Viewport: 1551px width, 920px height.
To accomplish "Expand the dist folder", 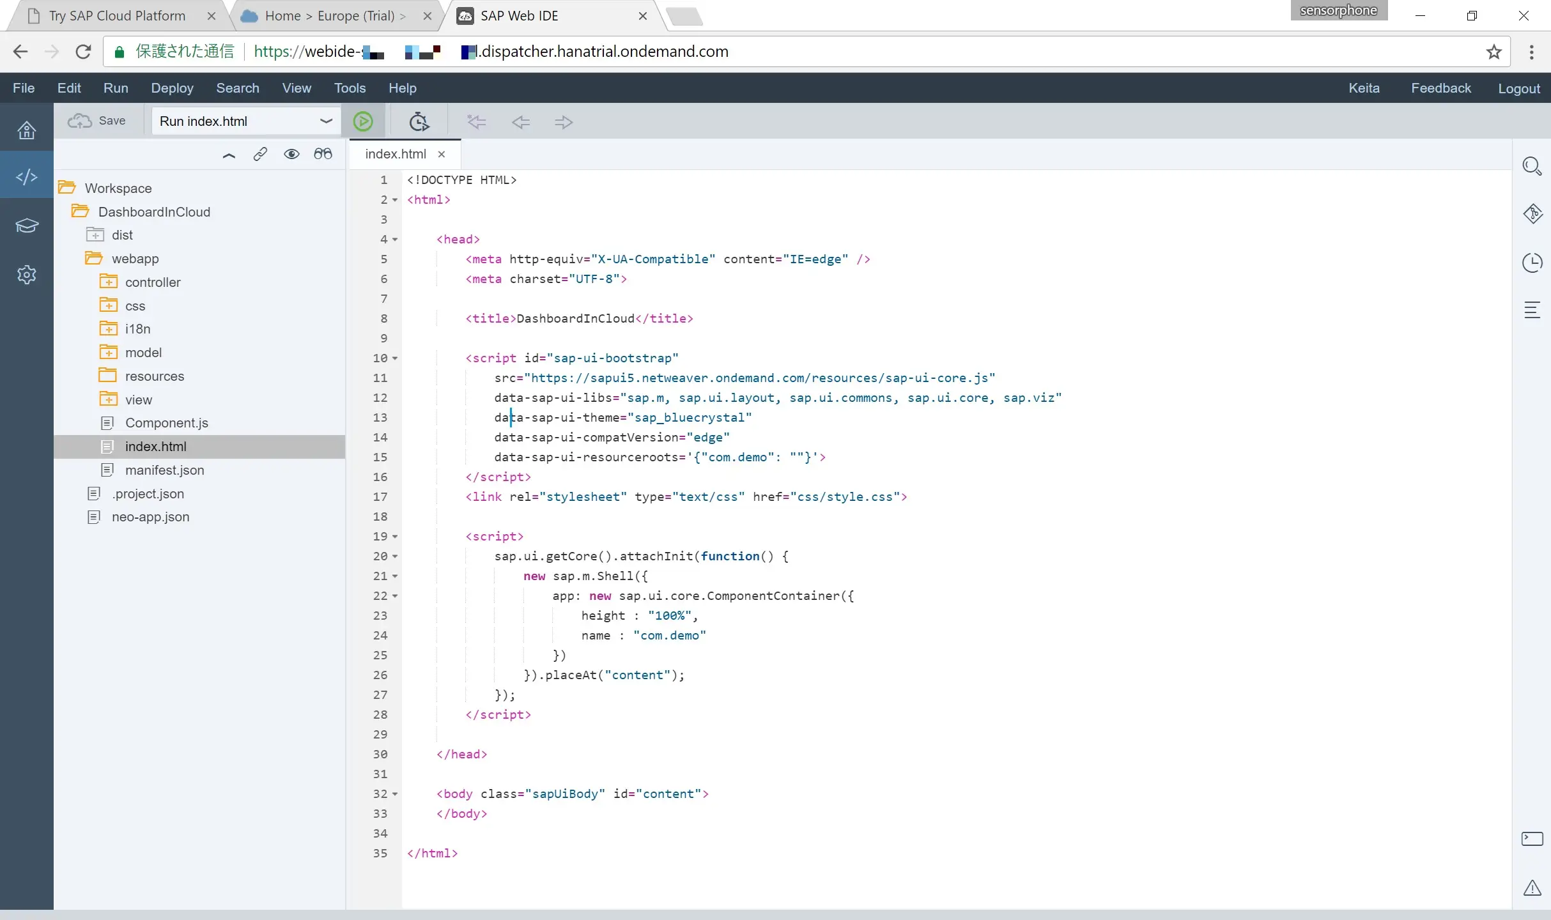I will [x=95, y=234].
